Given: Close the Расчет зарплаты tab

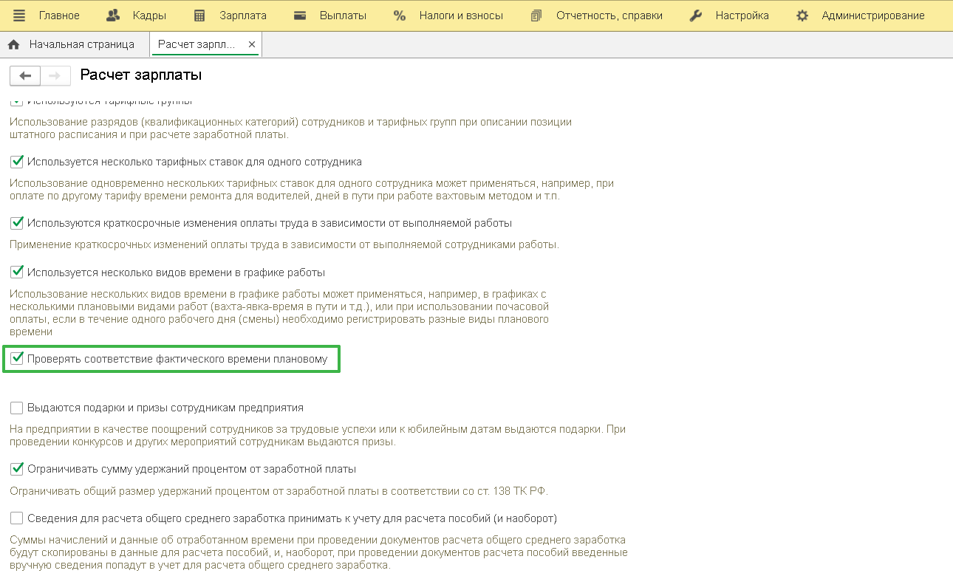Looking at the screenshot, I should 251,44.
